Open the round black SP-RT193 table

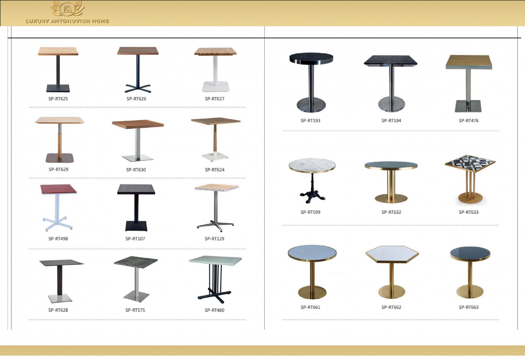311,82
